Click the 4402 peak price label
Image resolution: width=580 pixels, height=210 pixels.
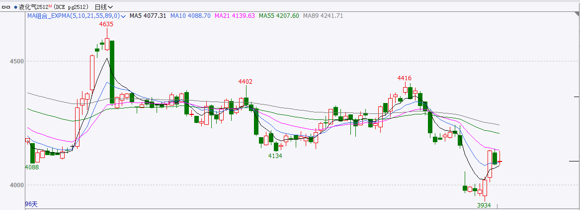coord(246,82)
